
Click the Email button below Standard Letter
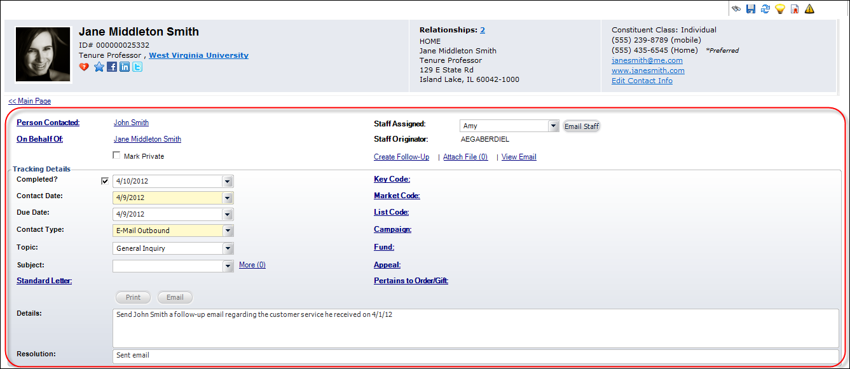pos(175,297)
